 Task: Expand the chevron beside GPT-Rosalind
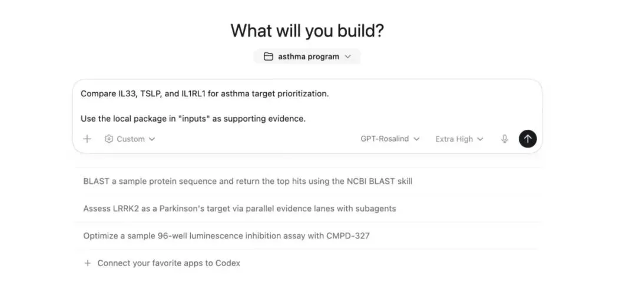coord(417,139)
